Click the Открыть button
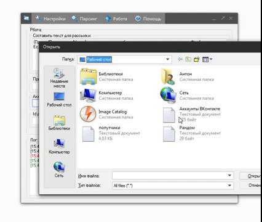 click(x=250, y=176)
